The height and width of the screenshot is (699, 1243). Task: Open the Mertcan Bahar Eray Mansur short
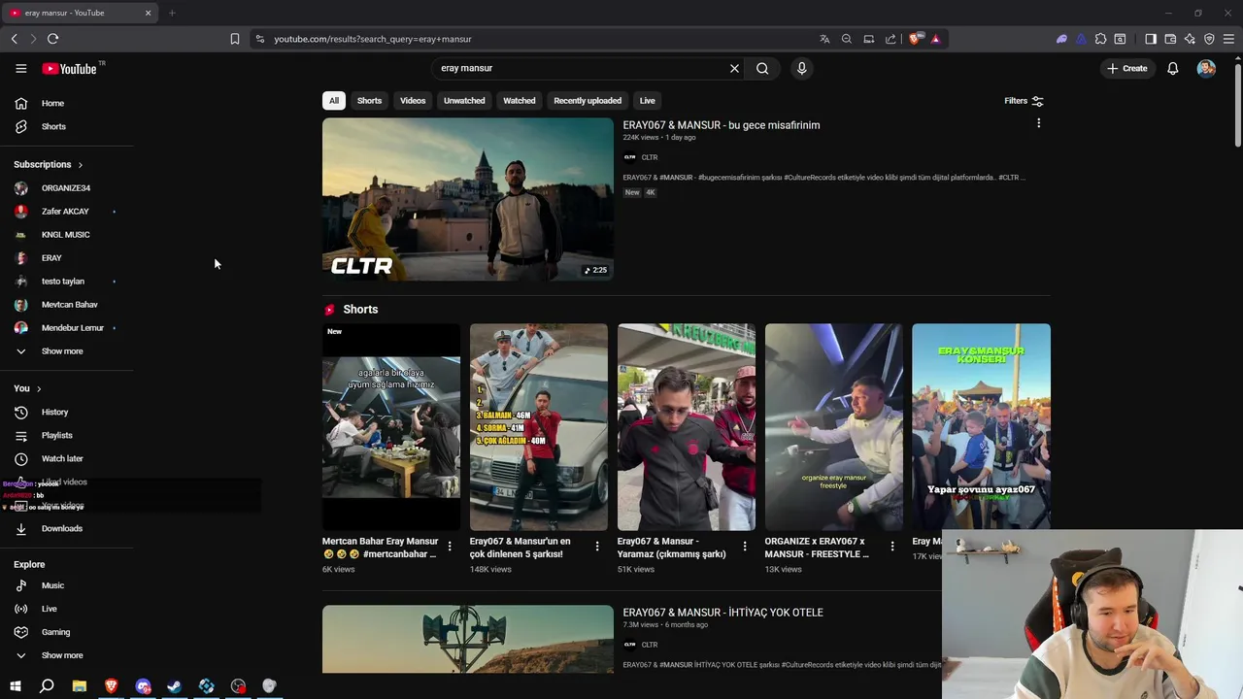(391, 427)
